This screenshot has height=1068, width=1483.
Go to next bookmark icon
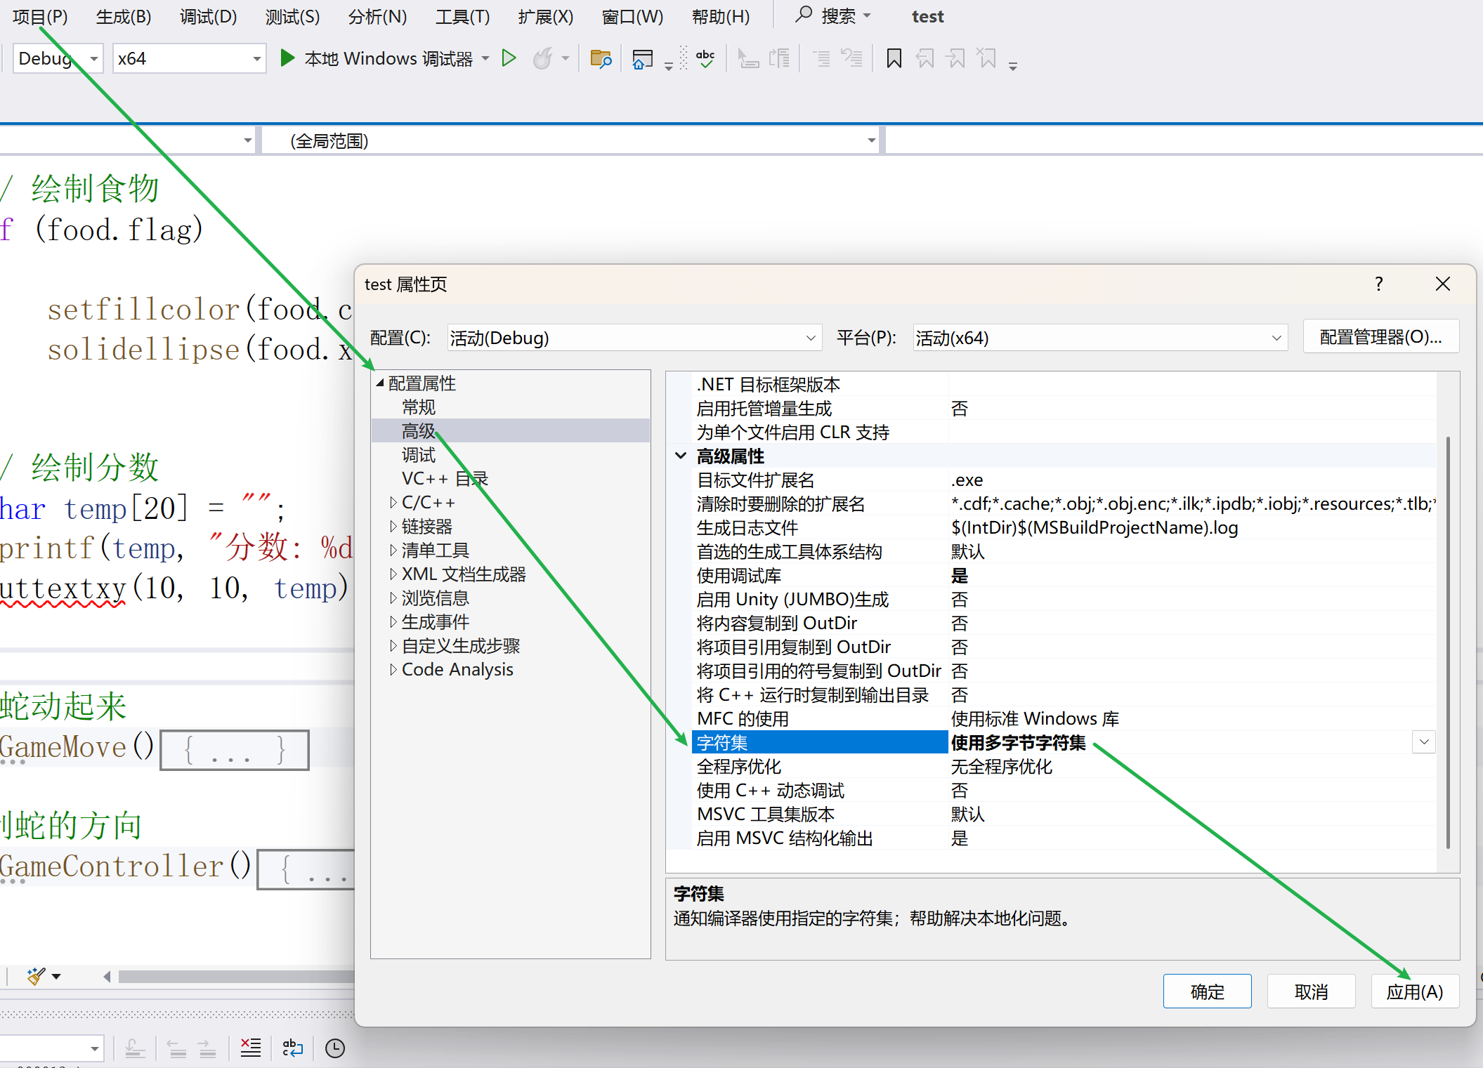(955, 58)
